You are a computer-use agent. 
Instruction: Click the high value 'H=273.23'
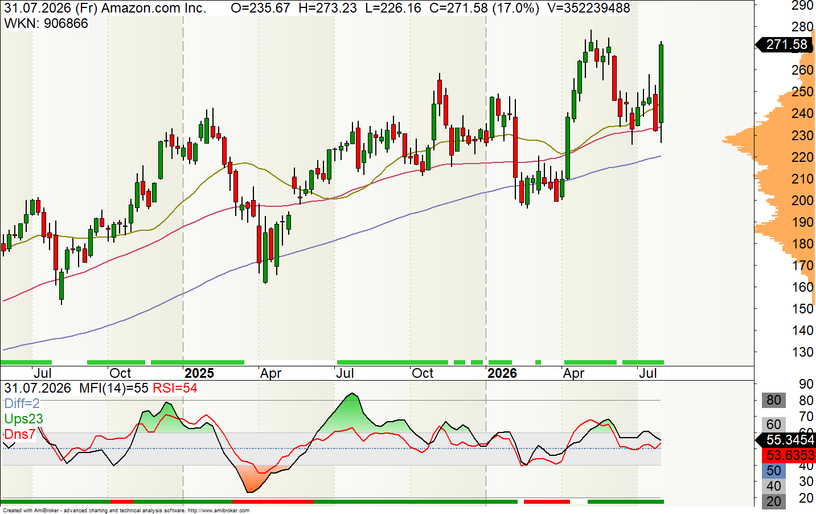[x=327, y=8]
